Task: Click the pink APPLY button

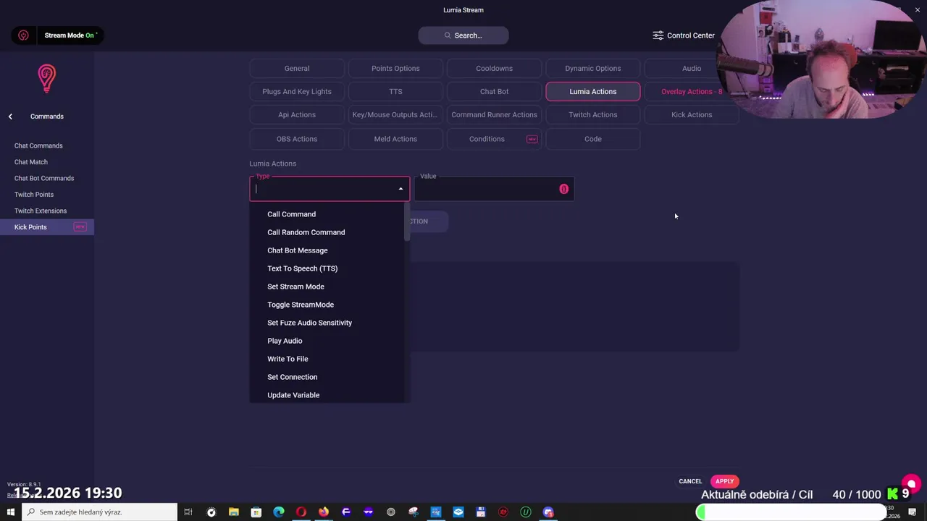Action: (x=724, y=481)
